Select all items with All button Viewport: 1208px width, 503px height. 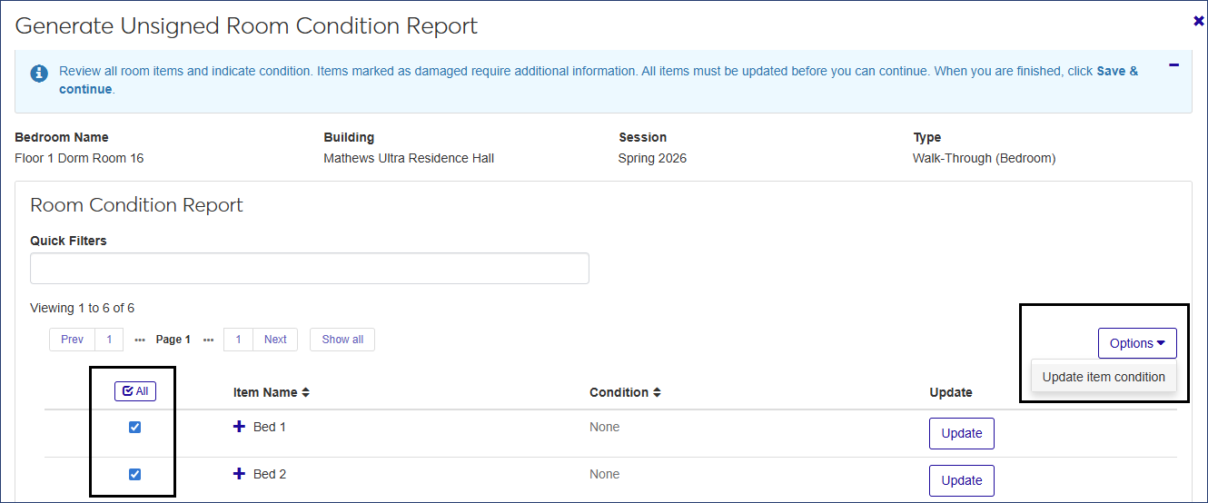[x=135, y=391]
